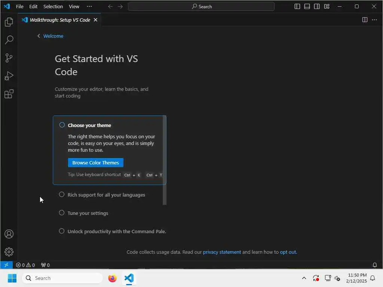Open the Search view in activity bar
This screenshot has height=287, width=383.
point(9,40)
